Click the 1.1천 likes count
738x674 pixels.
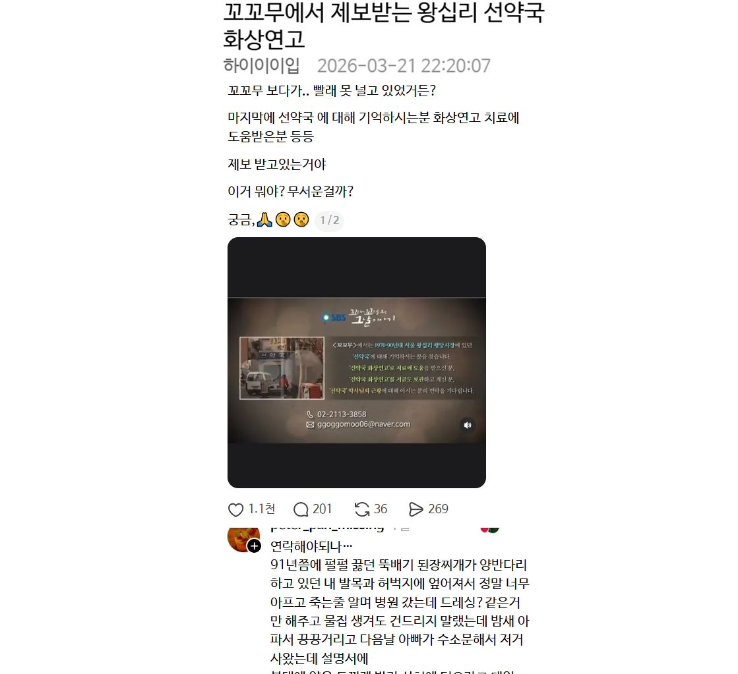[x=262, y=509]
